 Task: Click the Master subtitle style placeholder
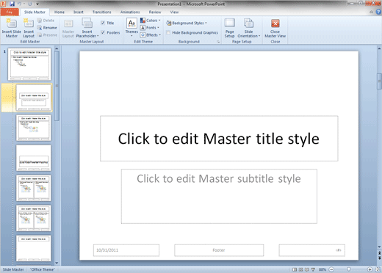click(219, 196)
